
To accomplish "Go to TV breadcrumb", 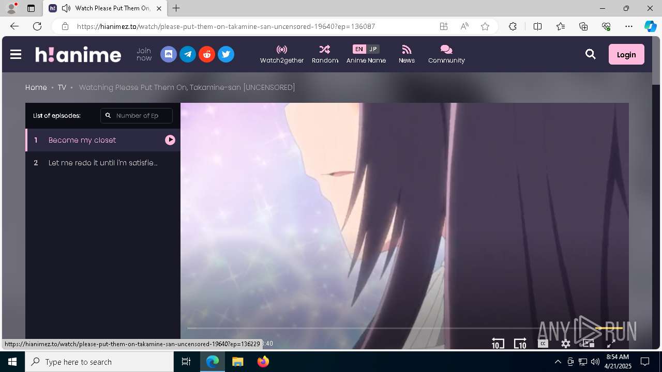I will [62, 87].
